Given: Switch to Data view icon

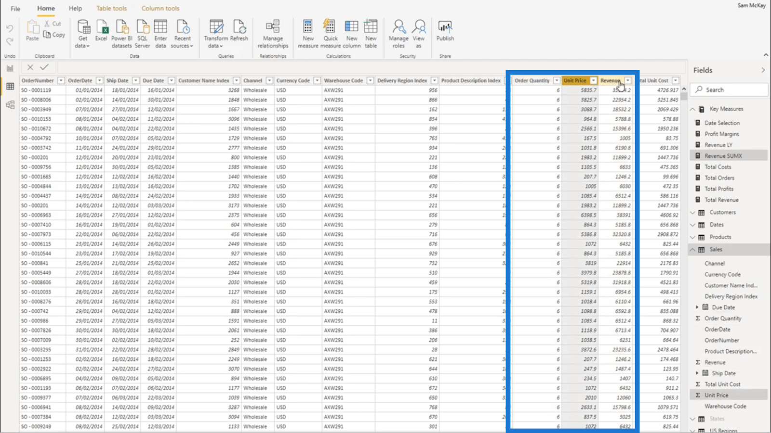Looking at the screenshot, I should click(10, 87).
